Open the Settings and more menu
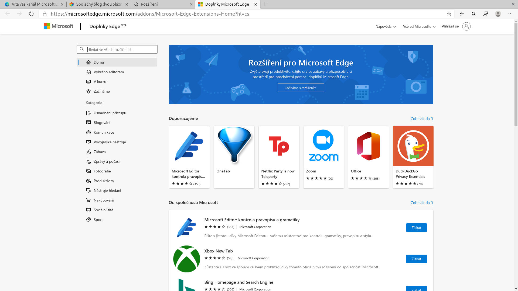 pos(510,14)
